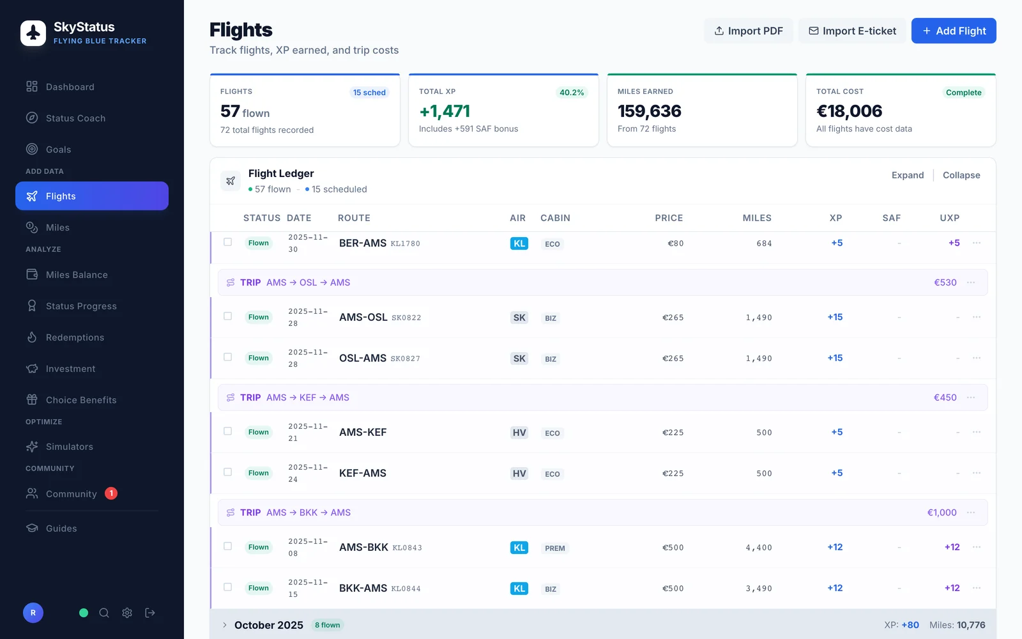Click the PRICE column header
1022x639 pixels.
(x=669, y=218)
